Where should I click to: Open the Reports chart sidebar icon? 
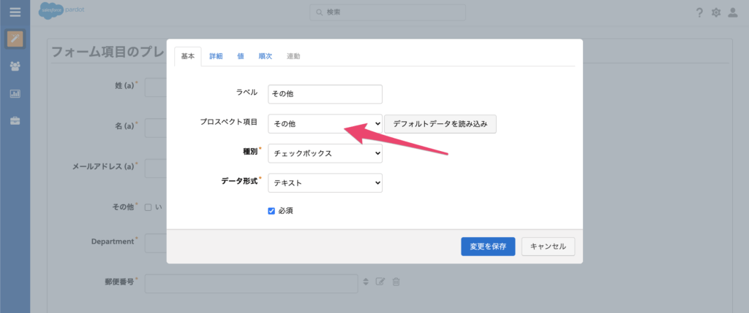pyautogui.click(x=15, y=93)
